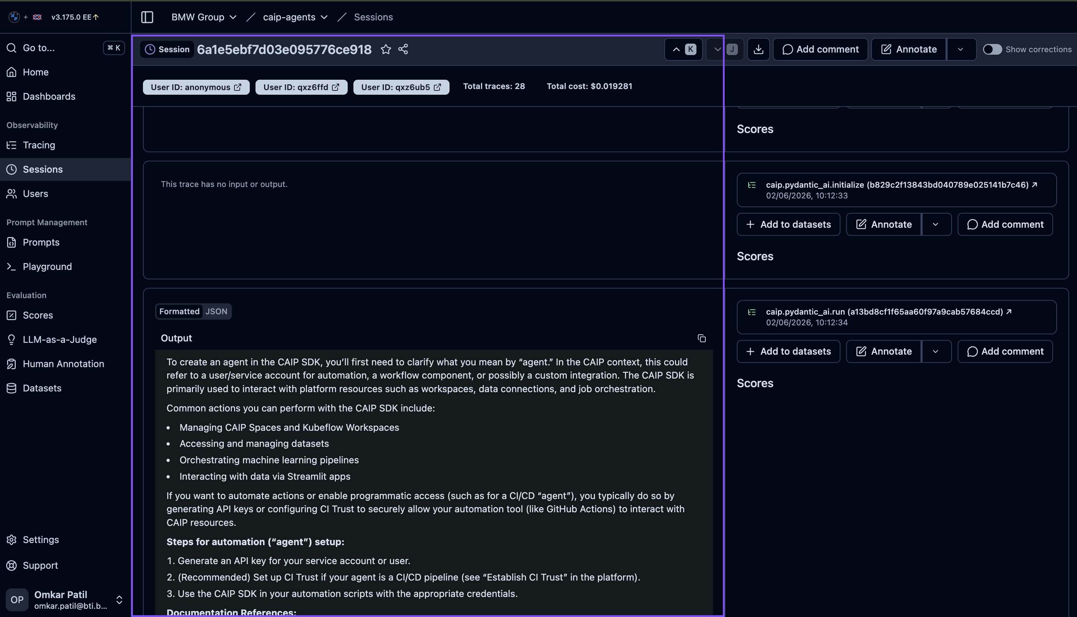Screen dimensions: 1077x617
Task: Open external link for User ID qxz6ub5
Action: pyautogui.click(x=437, y=87)
